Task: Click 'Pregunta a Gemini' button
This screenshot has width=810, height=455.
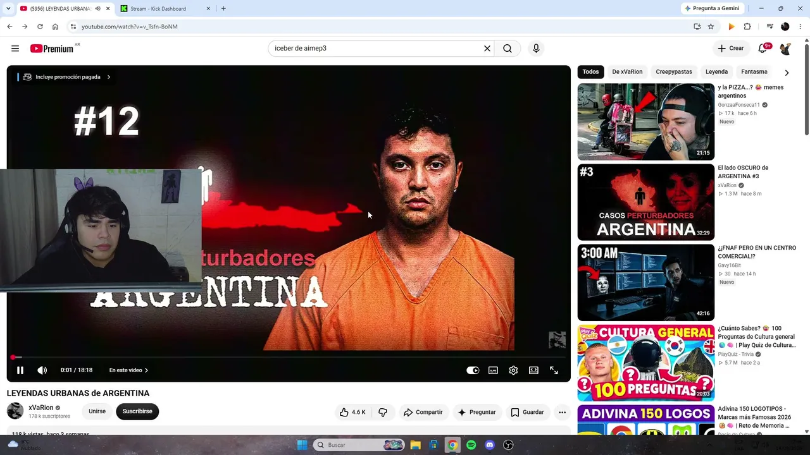Action: [712, 9]
